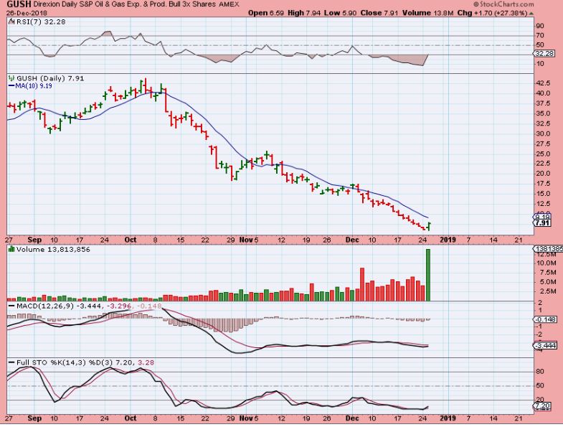Click the GUSH ticker symbol title

pos(19,4)
